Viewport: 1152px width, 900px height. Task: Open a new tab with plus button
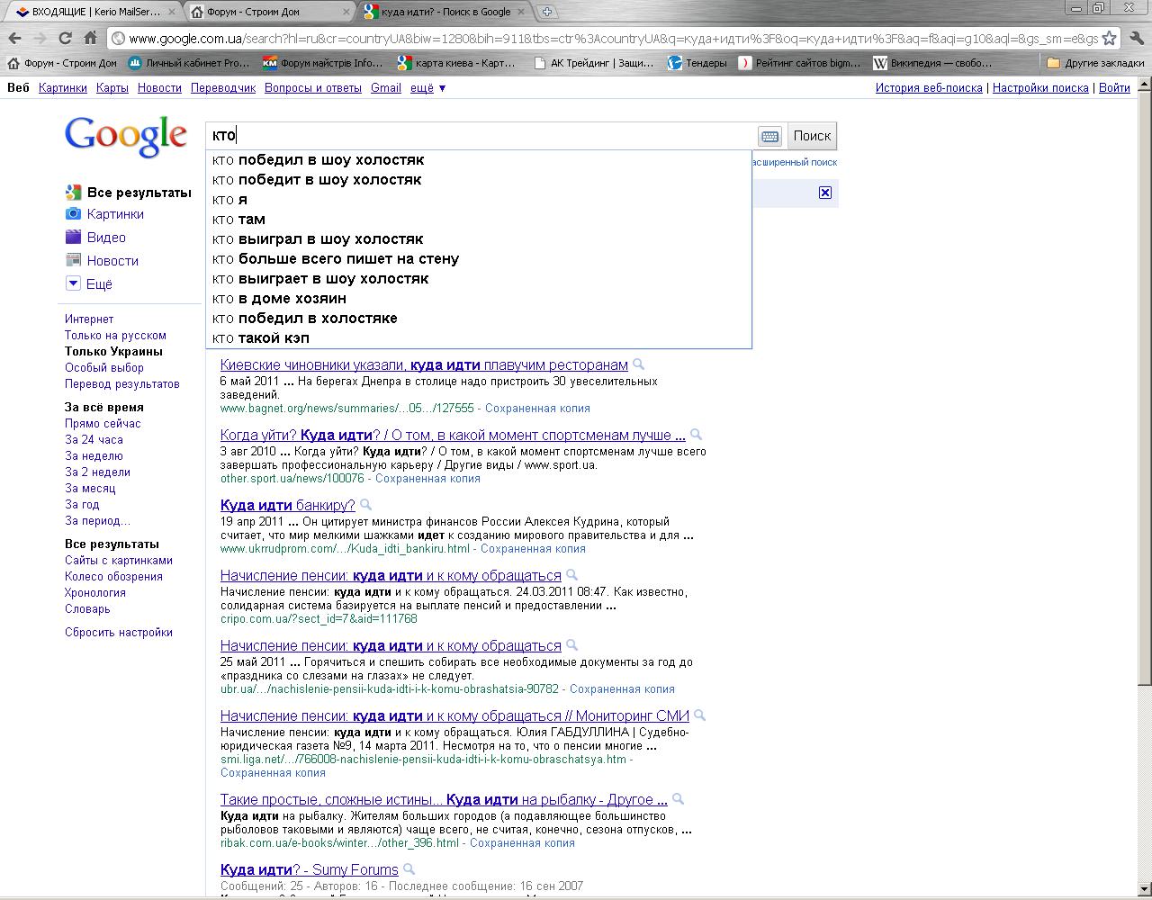pyautogui.click(x=546, y=12)
